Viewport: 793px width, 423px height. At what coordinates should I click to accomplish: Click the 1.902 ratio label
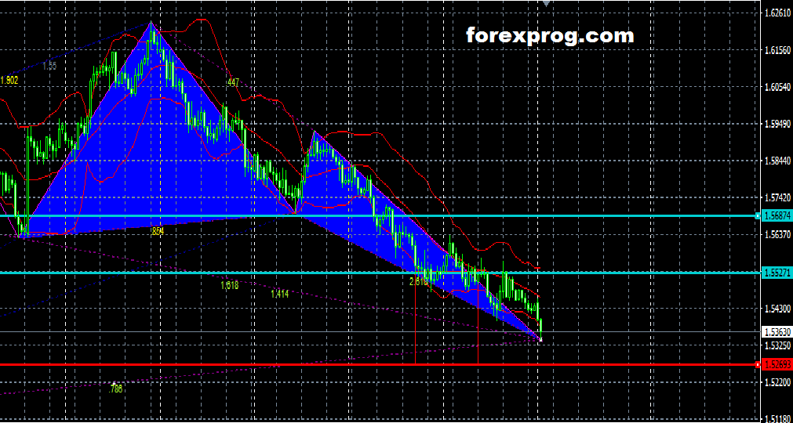[9, 81]
